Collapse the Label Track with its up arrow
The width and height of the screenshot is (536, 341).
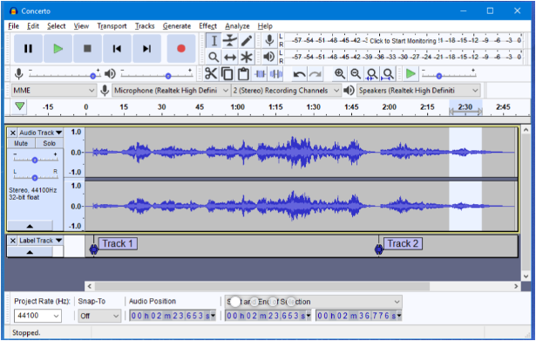pyautogui.click(x=31, y=252)
